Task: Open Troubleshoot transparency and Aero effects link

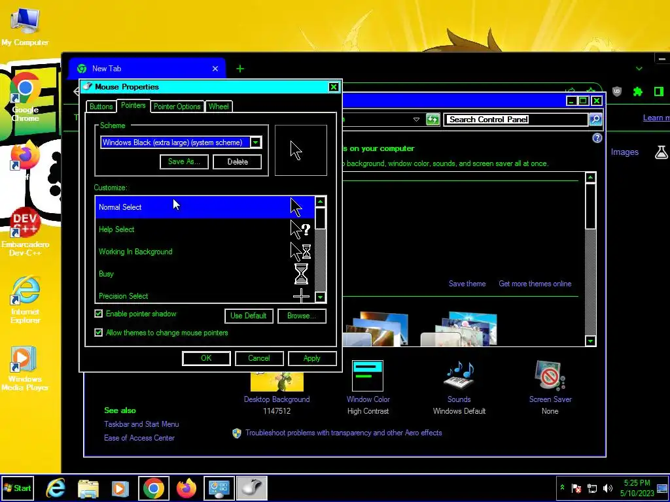Action: [x=344, y=433]
